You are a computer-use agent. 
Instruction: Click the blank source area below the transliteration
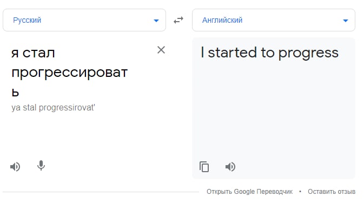point(84,135)
